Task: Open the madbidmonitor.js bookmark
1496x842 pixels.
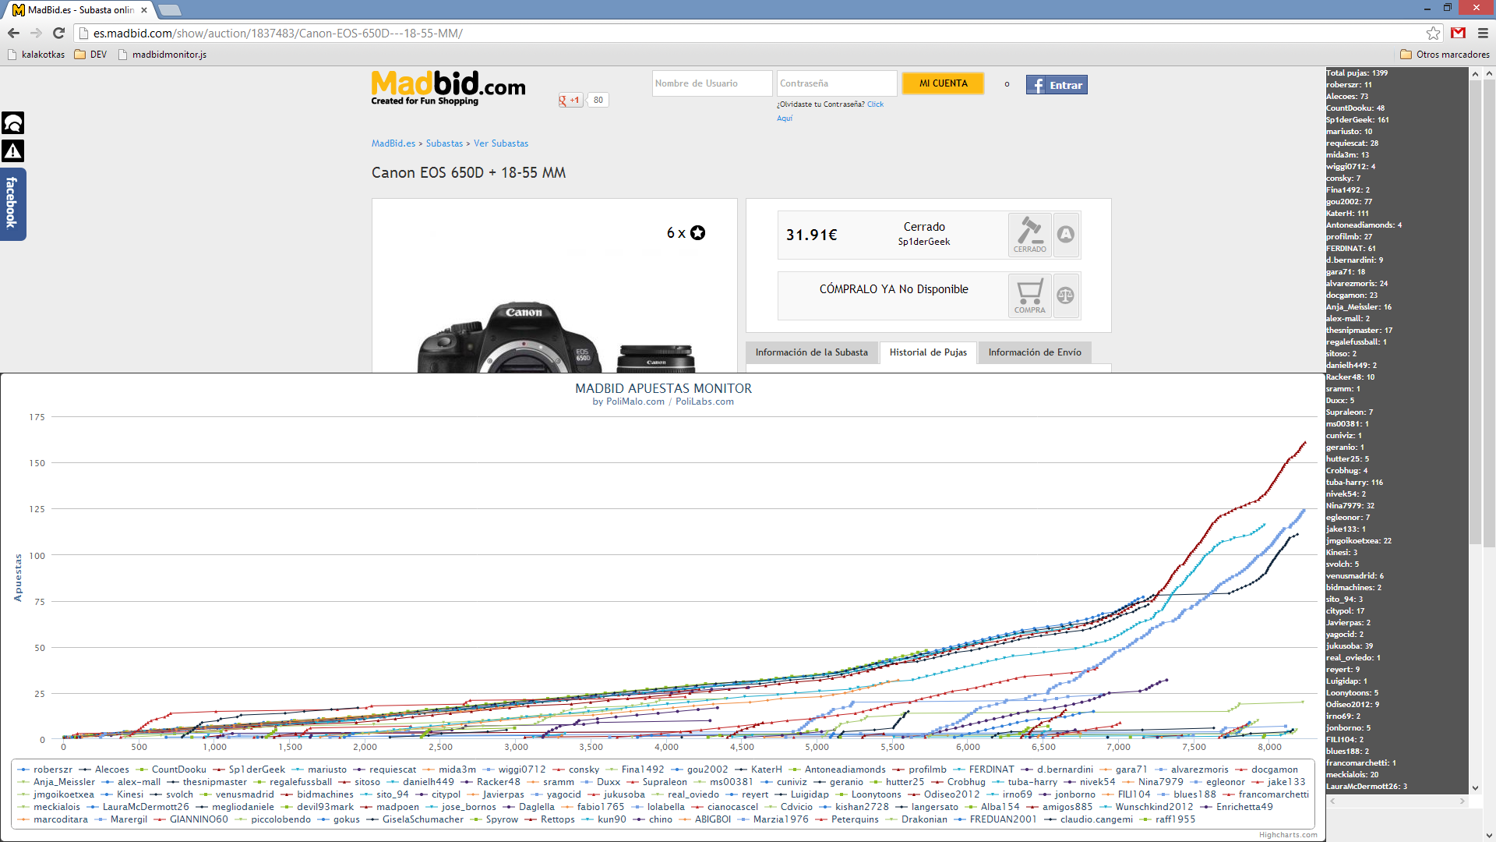Action: [x=162, y=55]
